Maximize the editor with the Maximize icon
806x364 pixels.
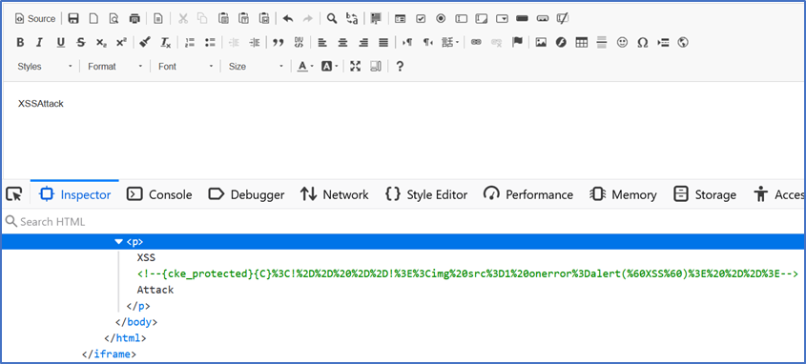tap(355, 67)
